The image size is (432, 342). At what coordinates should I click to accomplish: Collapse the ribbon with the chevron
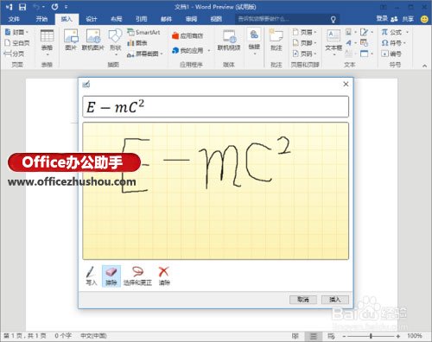click(424, 66)
